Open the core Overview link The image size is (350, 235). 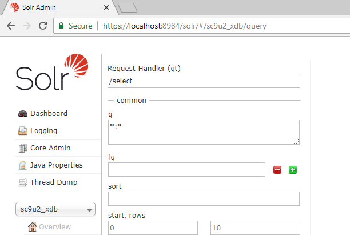(x=55, y=227)
